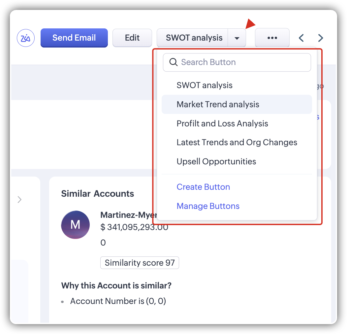Pick Latest Trends and Org Changes
This screenshot has height=334, width=347.
click(237, 142)
